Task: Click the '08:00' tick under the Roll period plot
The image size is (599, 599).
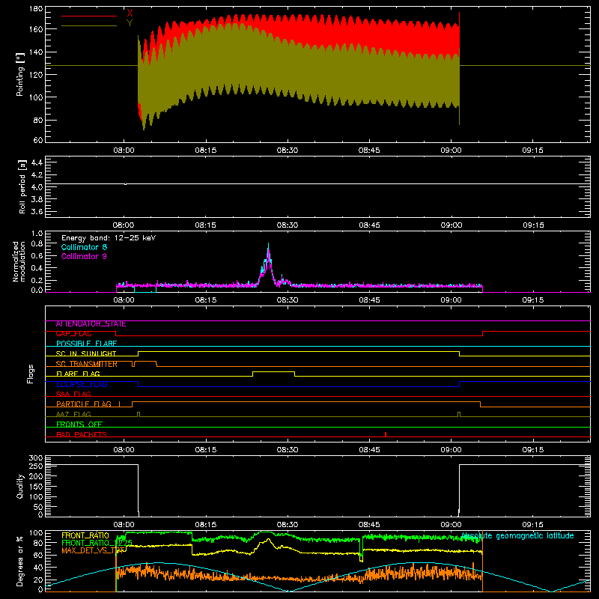Action: [x=124, y=225]
